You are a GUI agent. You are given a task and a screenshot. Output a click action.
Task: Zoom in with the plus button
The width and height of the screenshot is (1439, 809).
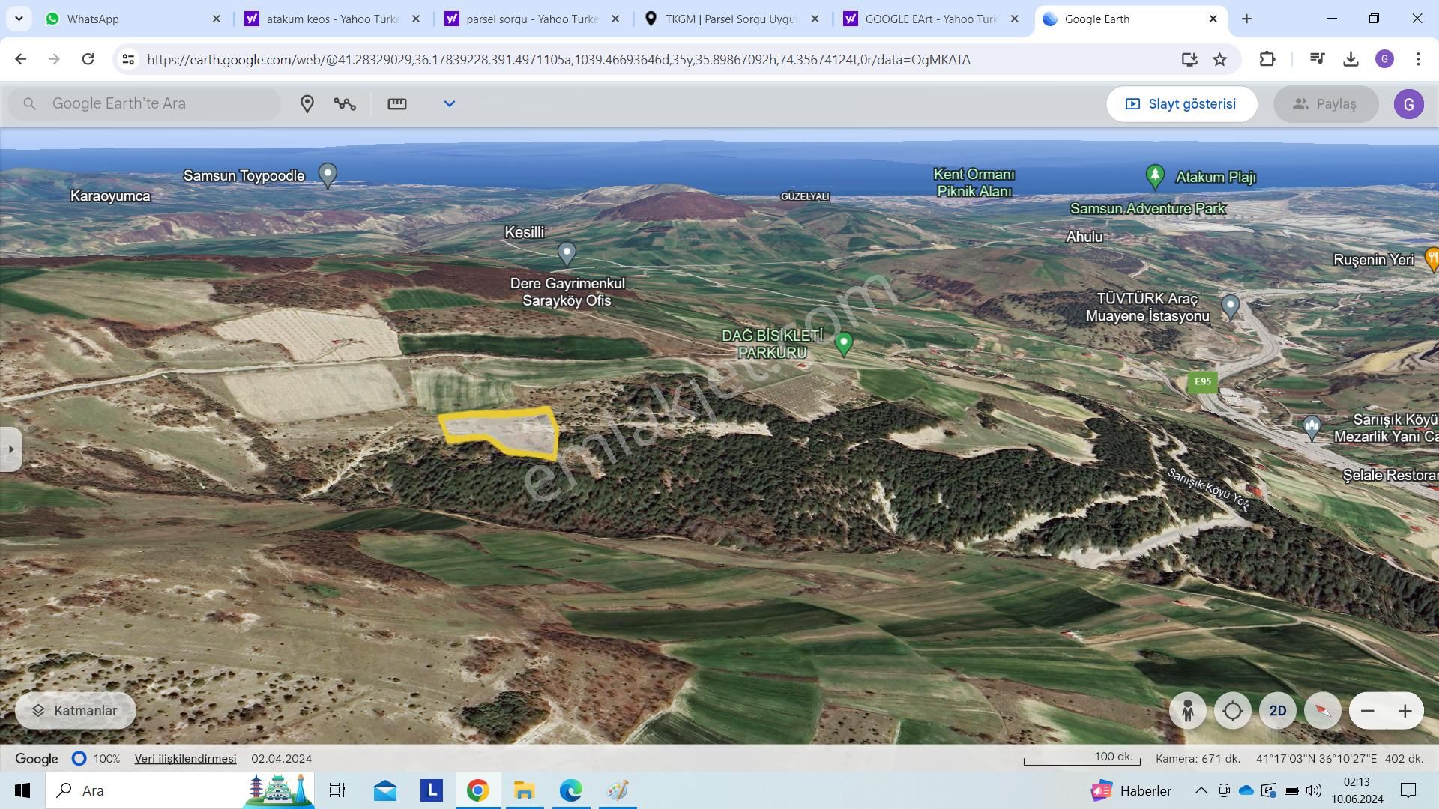pos(1405,711)
